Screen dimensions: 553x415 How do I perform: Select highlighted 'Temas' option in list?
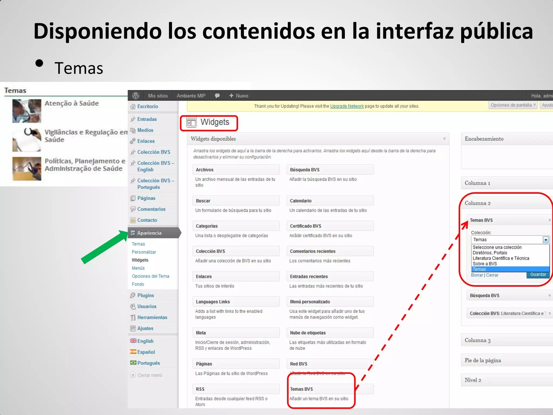point(511,269)
